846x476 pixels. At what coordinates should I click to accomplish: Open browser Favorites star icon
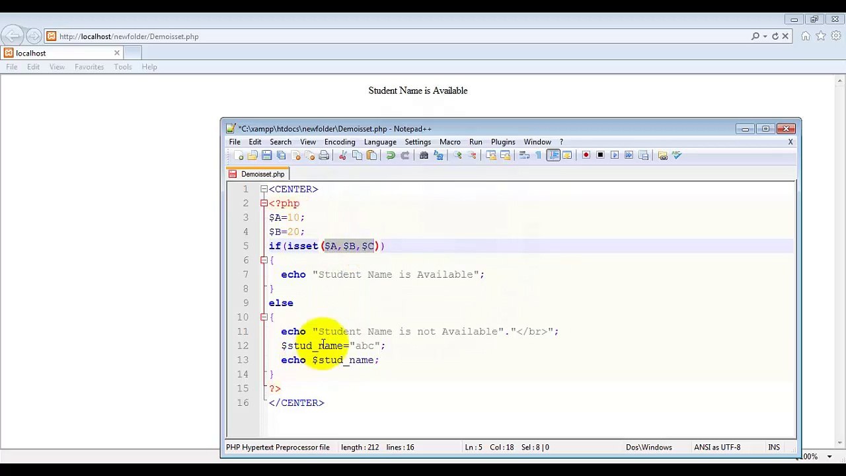[x=821, y=36]
